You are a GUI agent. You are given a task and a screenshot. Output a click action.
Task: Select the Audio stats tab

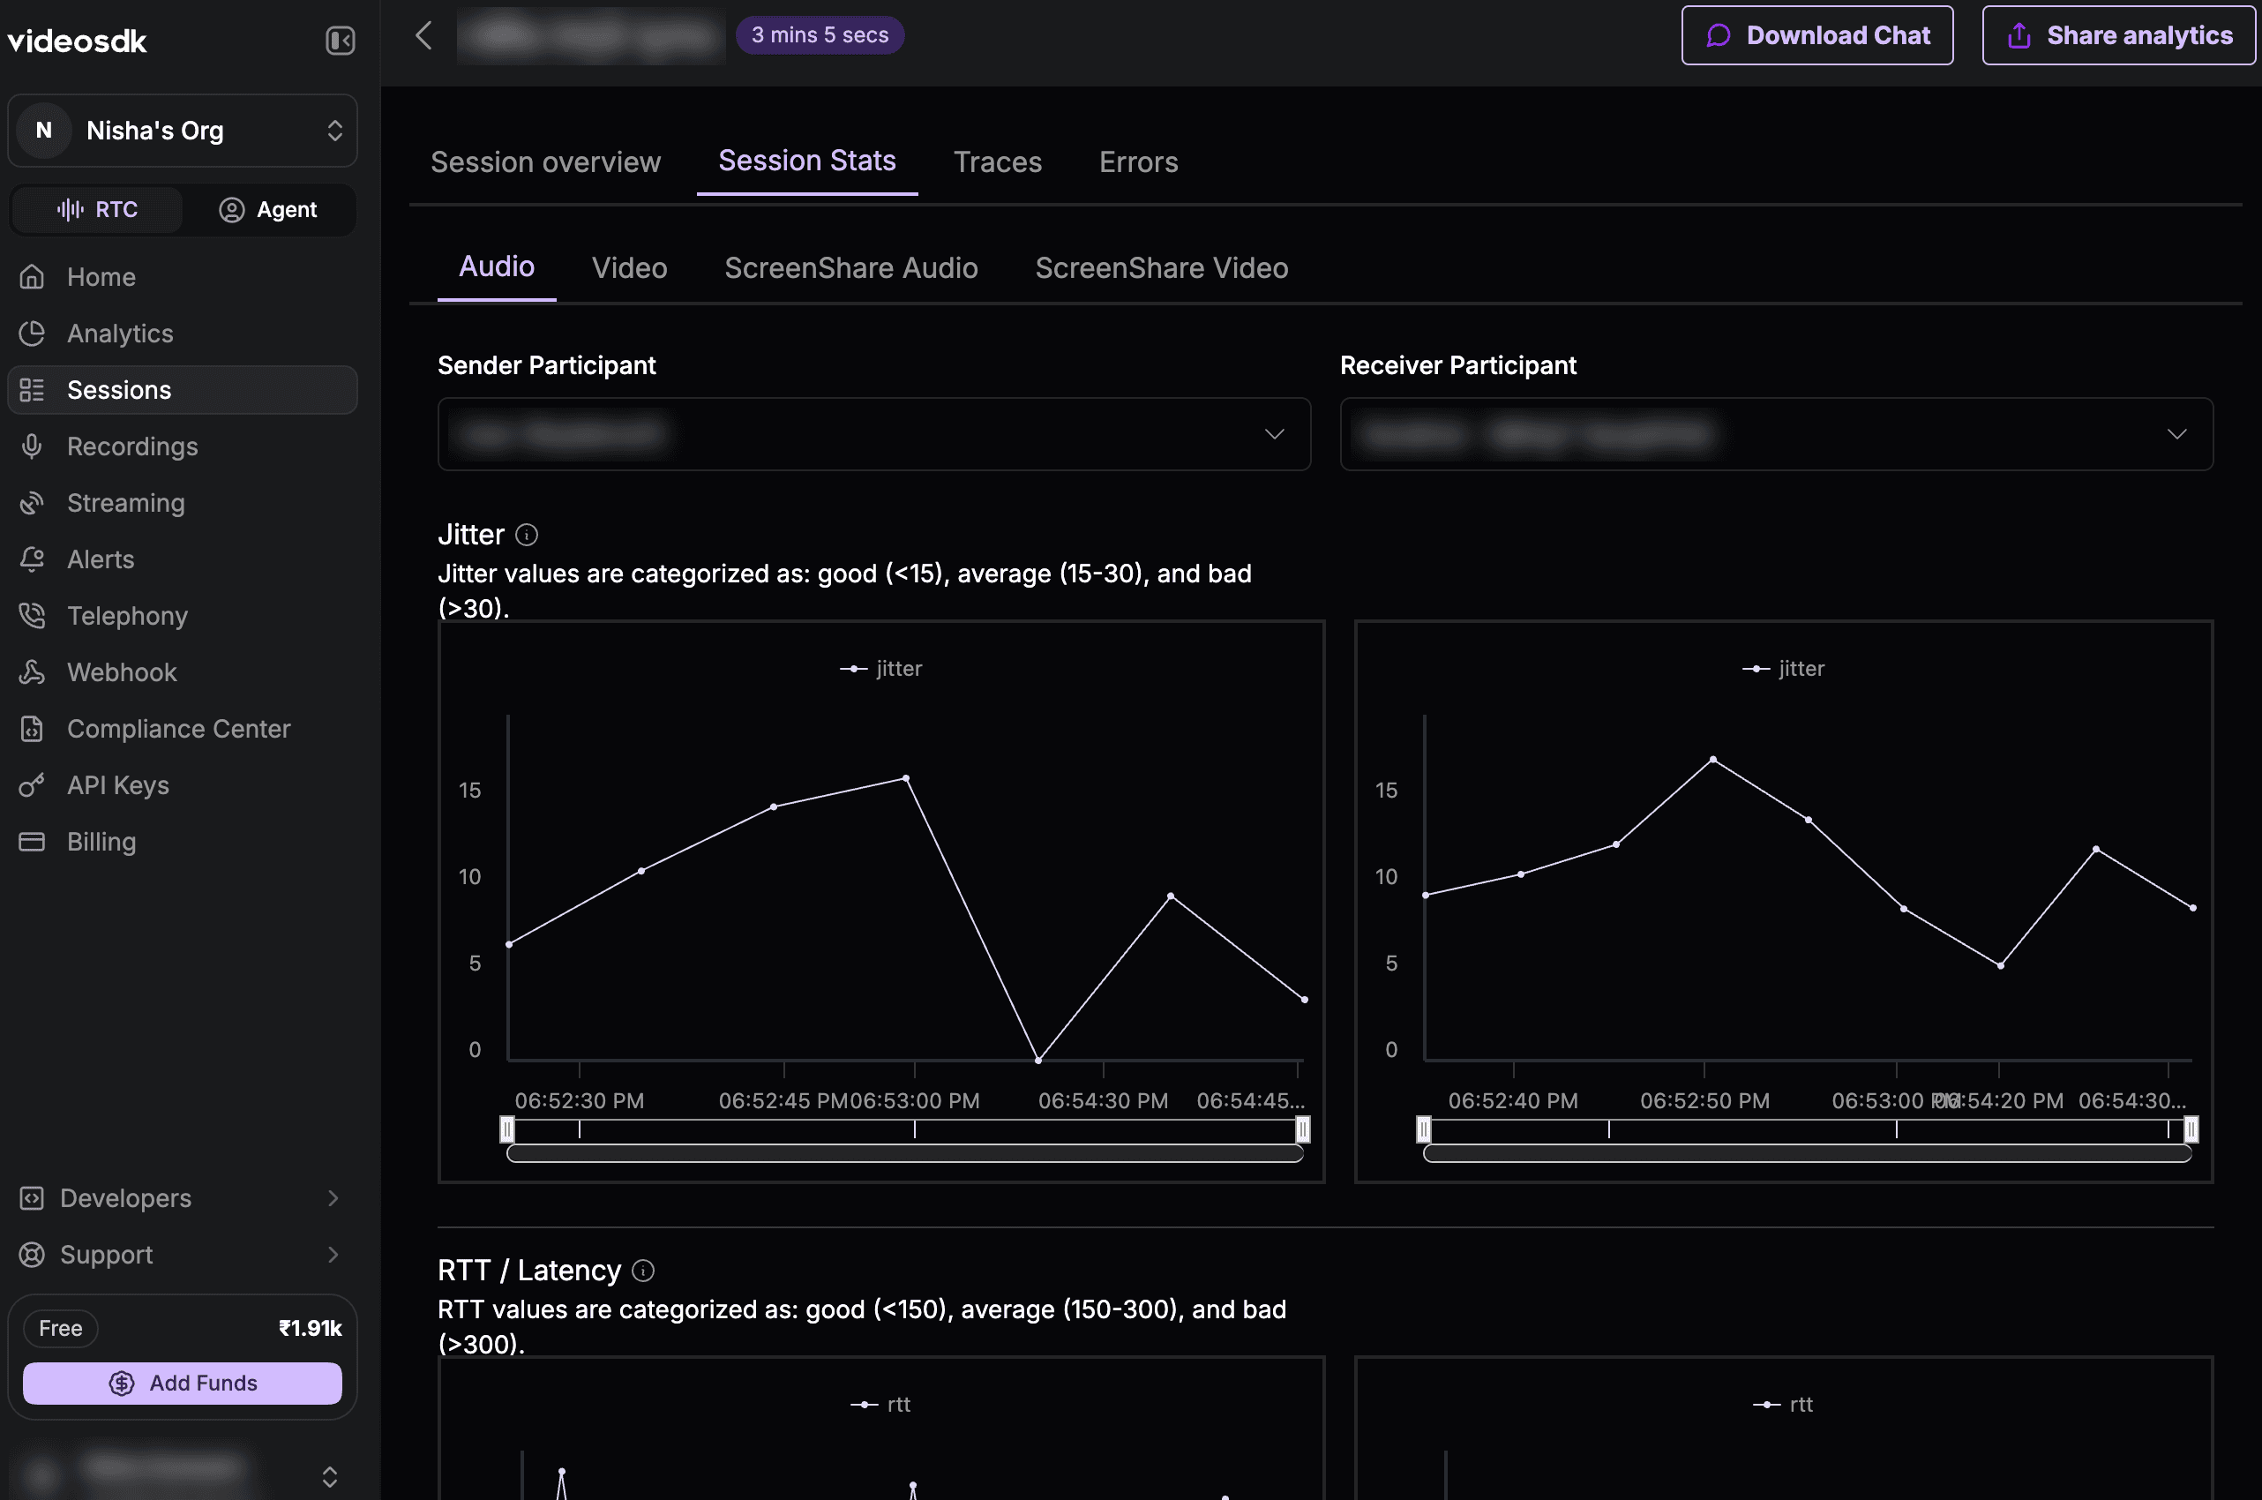pos(497,266)
